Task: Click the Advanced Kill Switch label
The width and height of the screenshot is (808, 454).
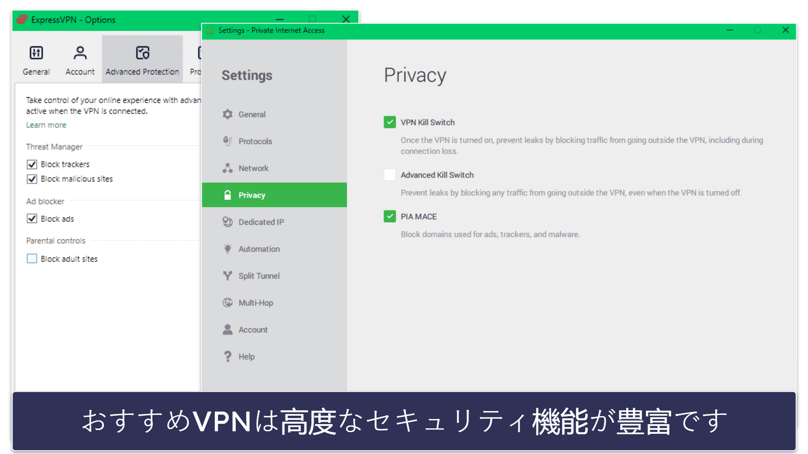Action: [x=437, y=175]
